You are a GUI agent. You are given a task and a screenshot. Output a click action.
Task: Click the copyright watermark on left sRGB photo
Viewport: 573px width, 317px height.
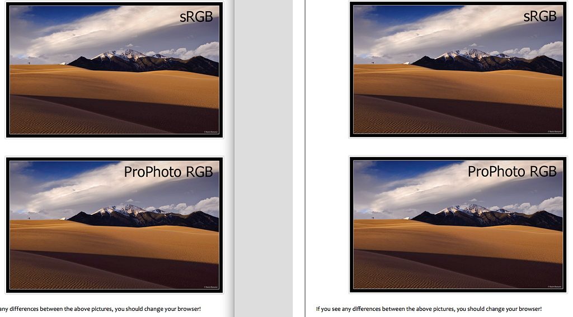210,132
